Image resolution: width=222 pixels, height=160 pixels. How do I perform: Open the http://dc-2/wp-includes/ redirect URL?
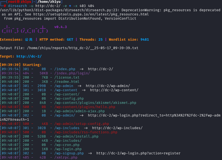coord(117,128)
